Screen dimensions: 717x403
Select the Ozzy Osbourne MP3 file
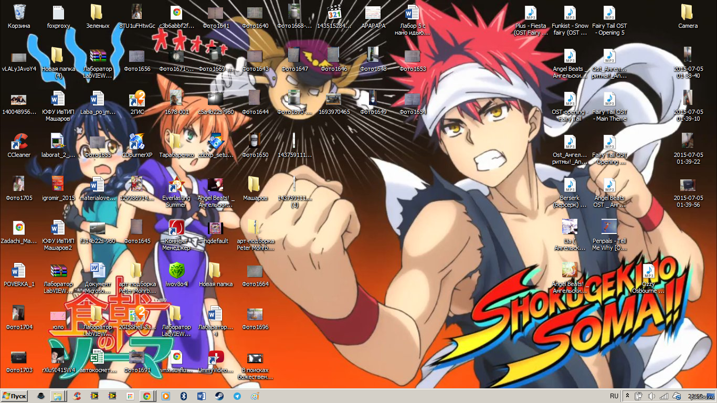(648, 271)
